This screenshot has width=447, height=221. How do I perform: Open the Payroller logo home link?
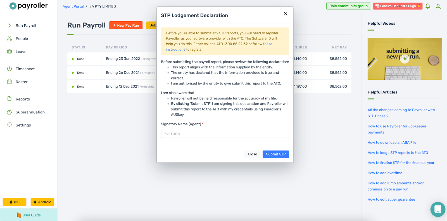(x=28, y=6)
